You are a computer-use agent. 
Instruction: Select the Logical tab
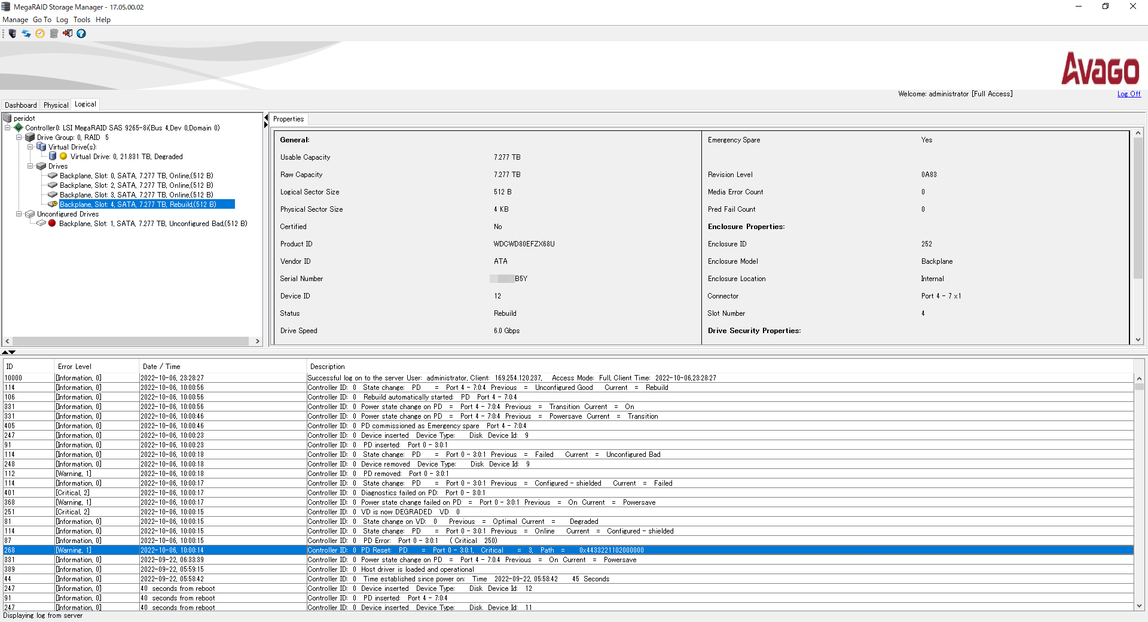pyautogui.click(x=85, y=104)
